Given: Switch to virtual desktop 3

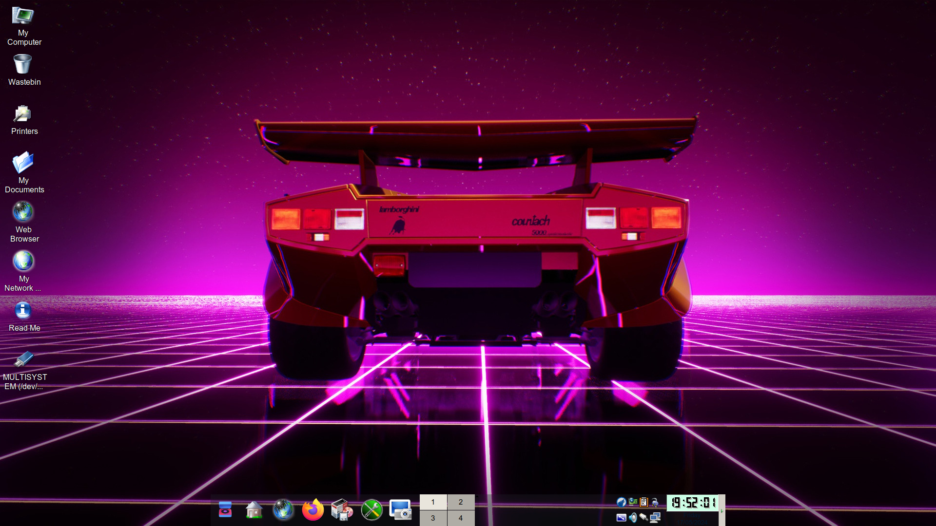Looking at the screenshot, I should [433, 518].
